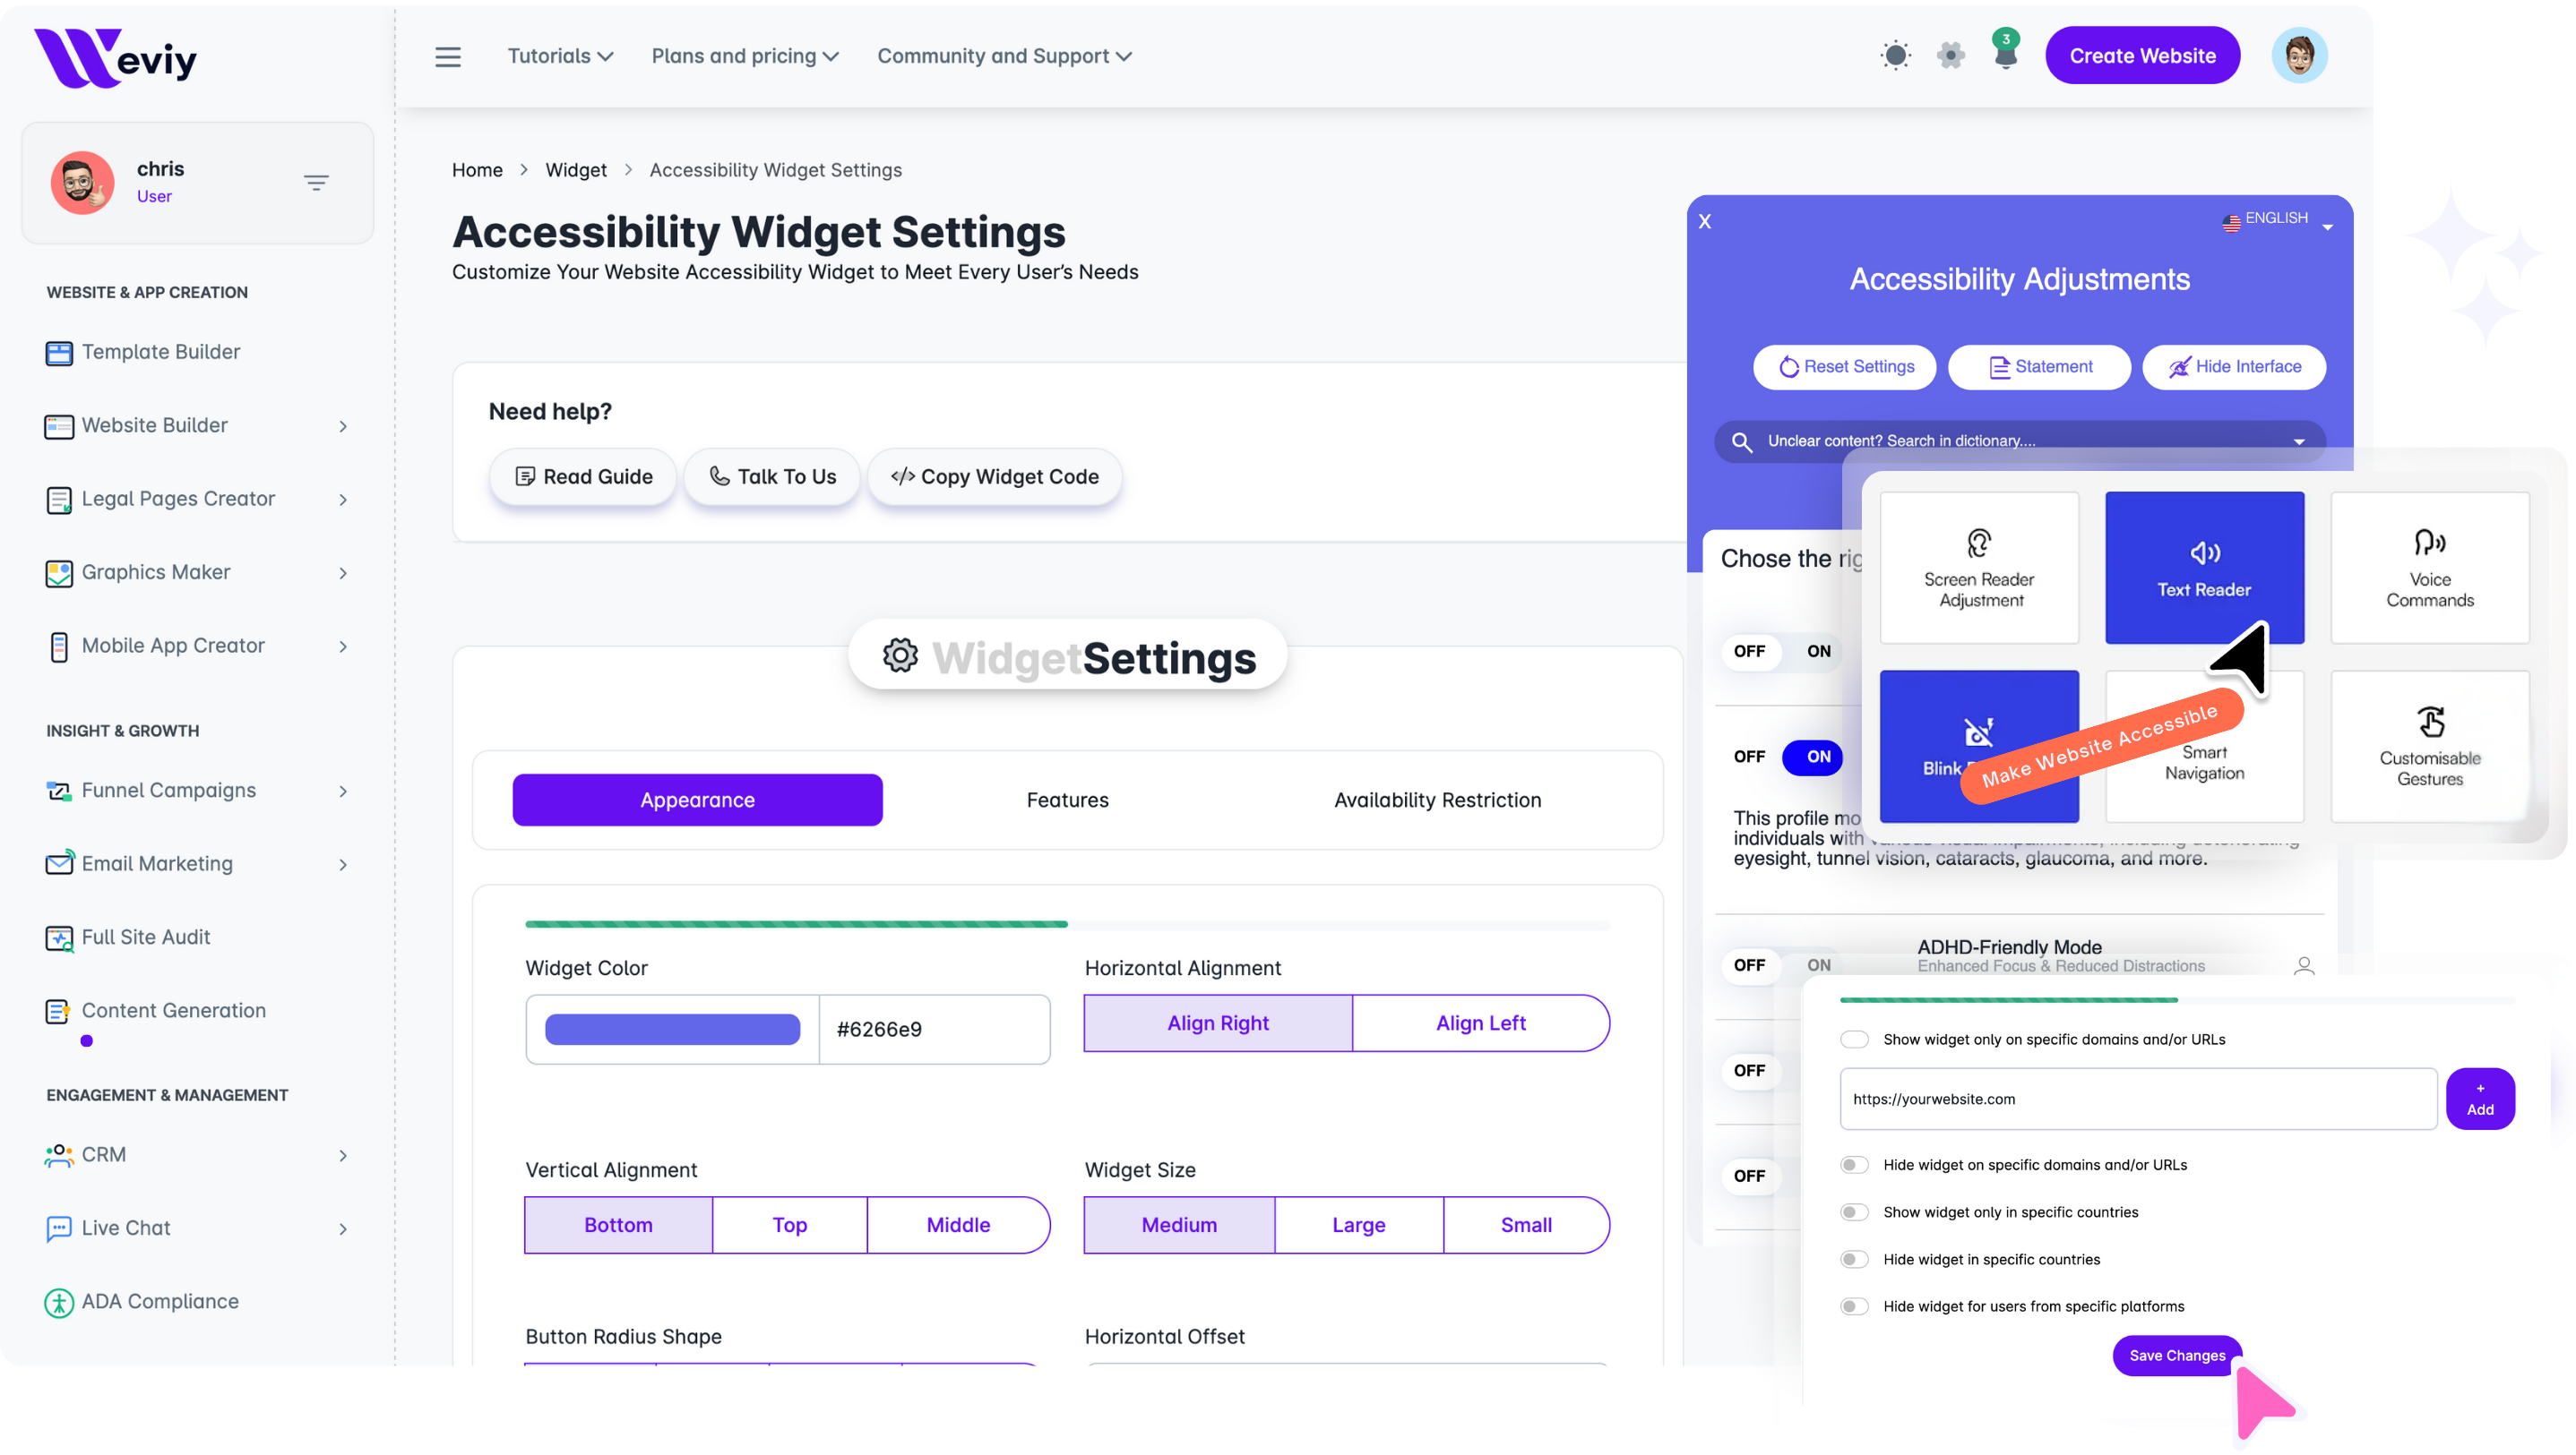
Task: Enable show widget only on specific domains
Action: 1854,1040
